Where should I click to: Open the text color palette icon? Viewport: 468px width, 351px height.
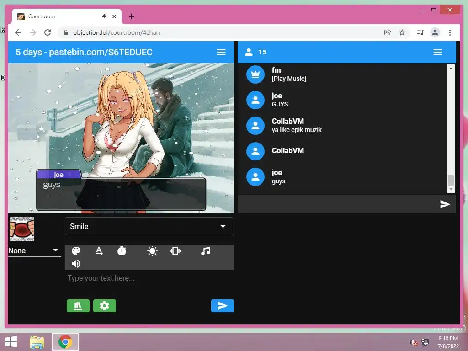(x=76, y=251)
